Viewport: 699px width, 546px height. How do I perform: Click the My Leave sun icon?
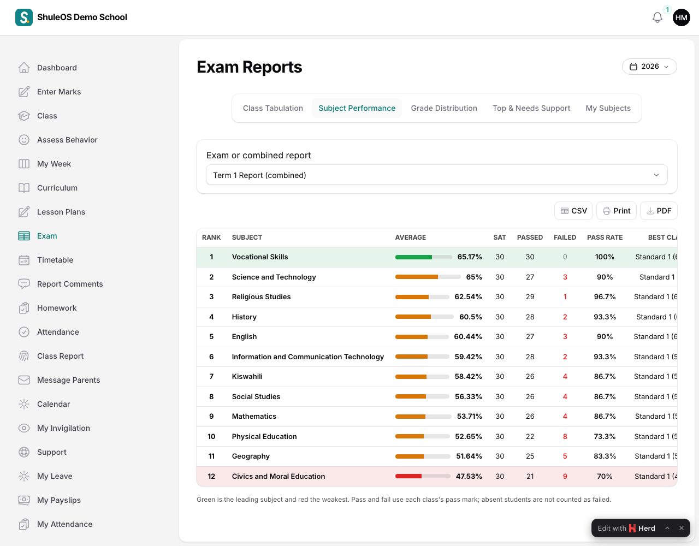click(24, 476)
